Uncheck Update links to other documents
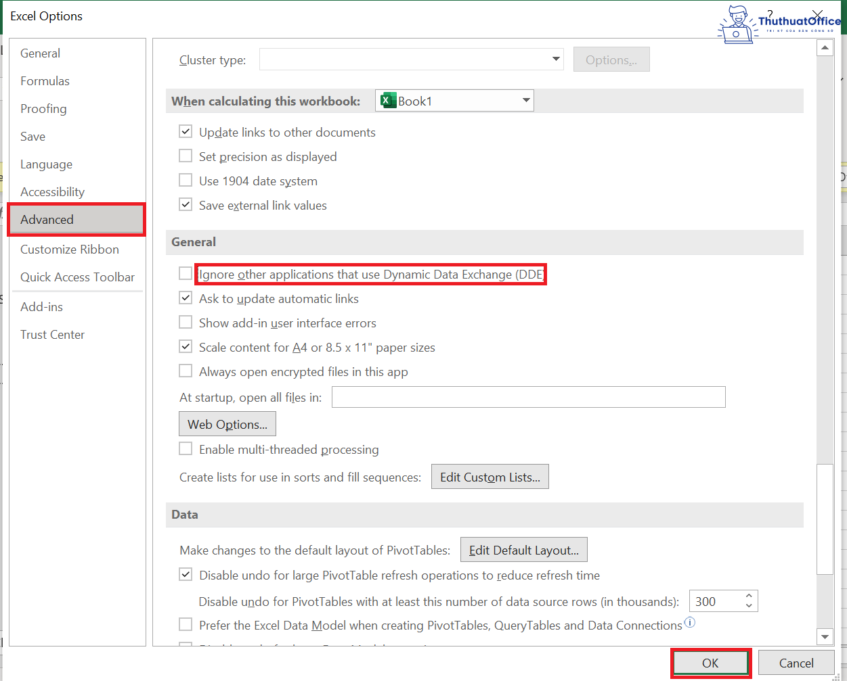 pyautogui.click(x=186, y=131)
